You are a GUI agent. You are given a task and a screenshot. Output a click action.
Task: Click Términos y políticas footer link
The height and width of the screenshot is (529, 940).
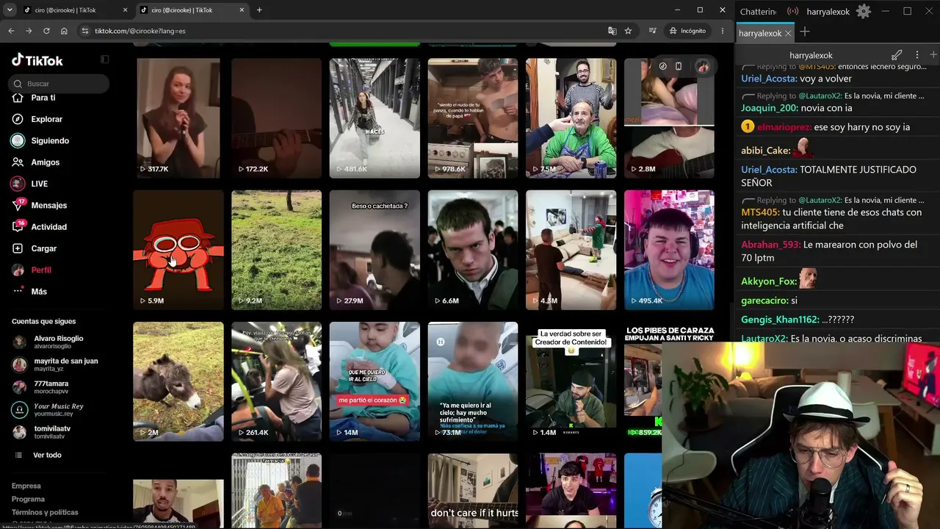[x=45, y=512]
